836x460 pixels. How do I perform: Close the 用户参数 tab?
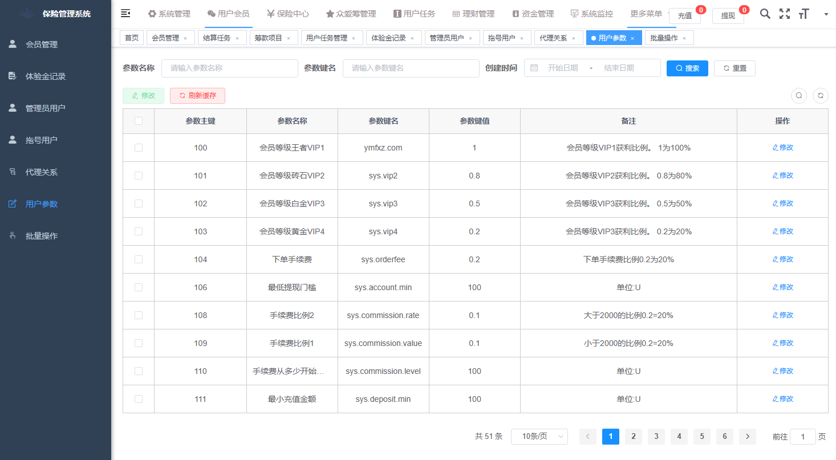tap(632, 38)
